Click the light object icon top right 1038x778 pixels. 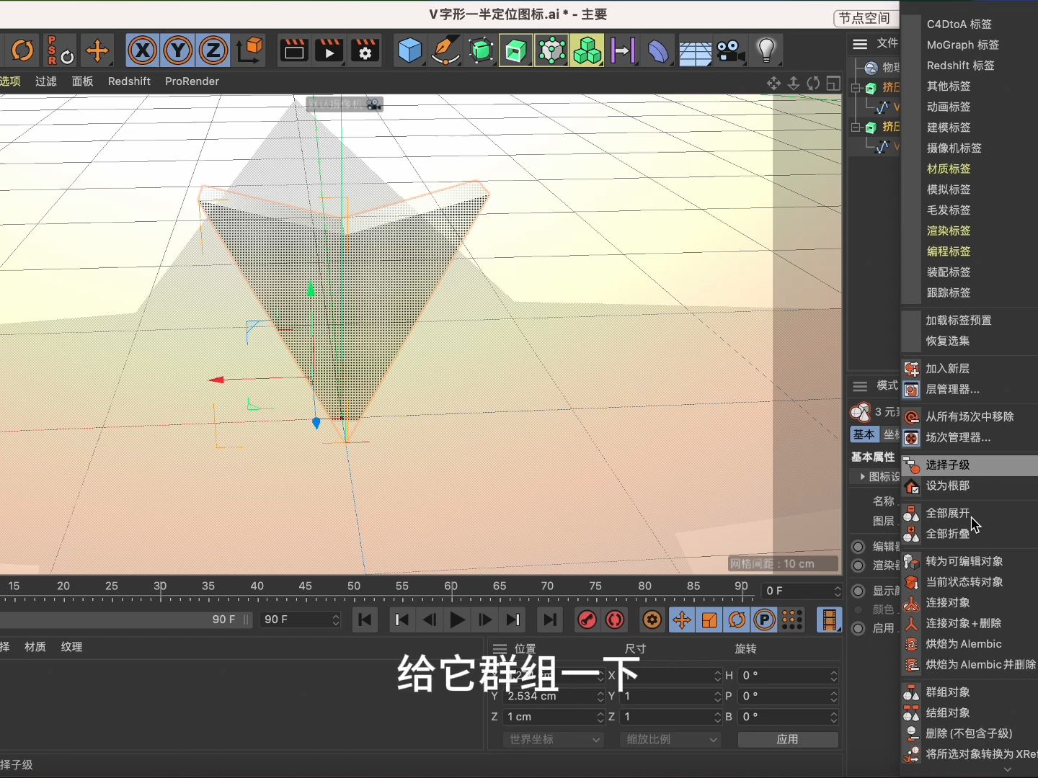tap(766, 50)
